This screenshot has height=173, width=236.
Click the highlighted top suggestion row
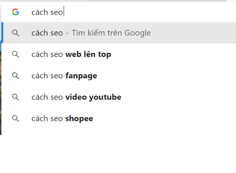pyautogui.click(x=88, y=33)
